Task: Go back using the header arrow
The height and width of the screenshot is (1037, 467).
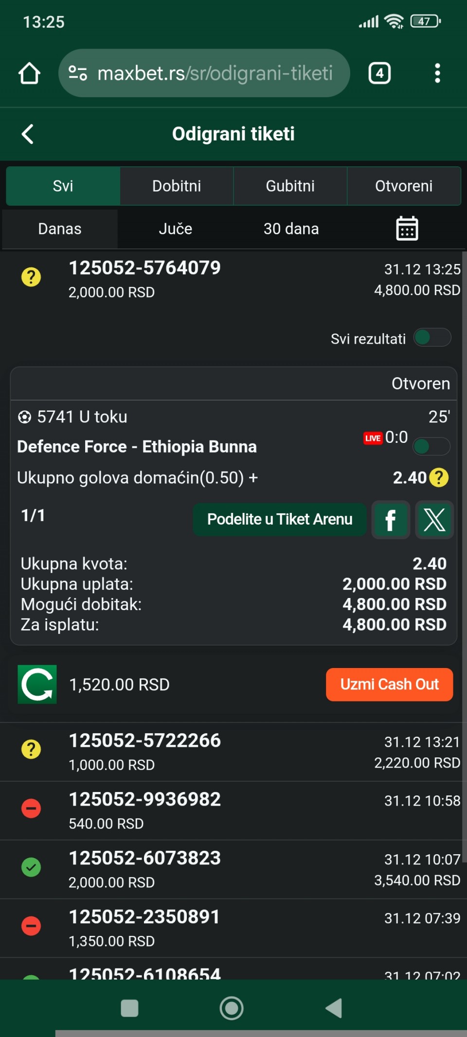Action: (x=28, y=134)
